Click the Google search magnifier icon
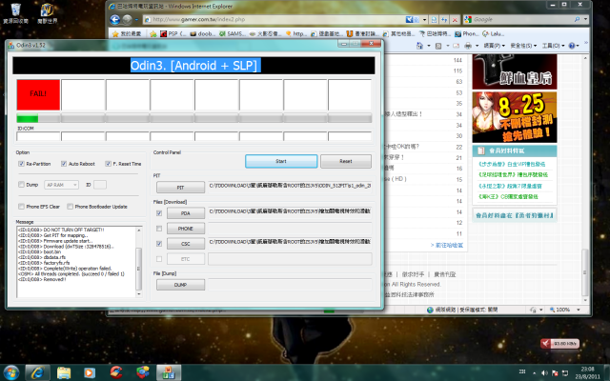This screenshot has width=610, height=381. [578, 19]
